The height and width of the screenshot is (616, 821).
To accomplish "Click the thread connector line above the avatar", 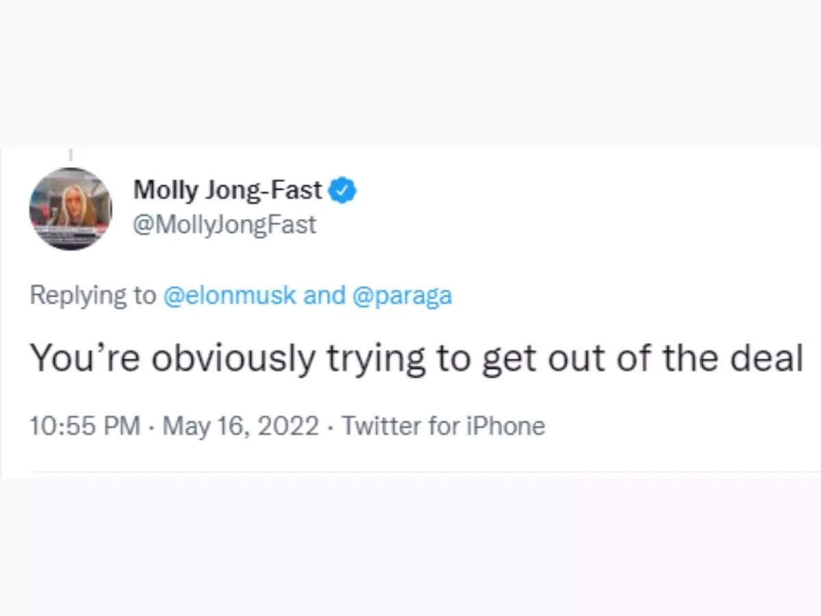I will [x=70, y=155].
